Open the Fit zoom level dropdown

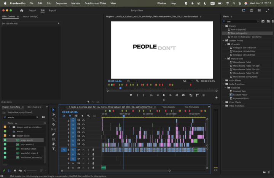pyautogui.click(x=132, y=81)
